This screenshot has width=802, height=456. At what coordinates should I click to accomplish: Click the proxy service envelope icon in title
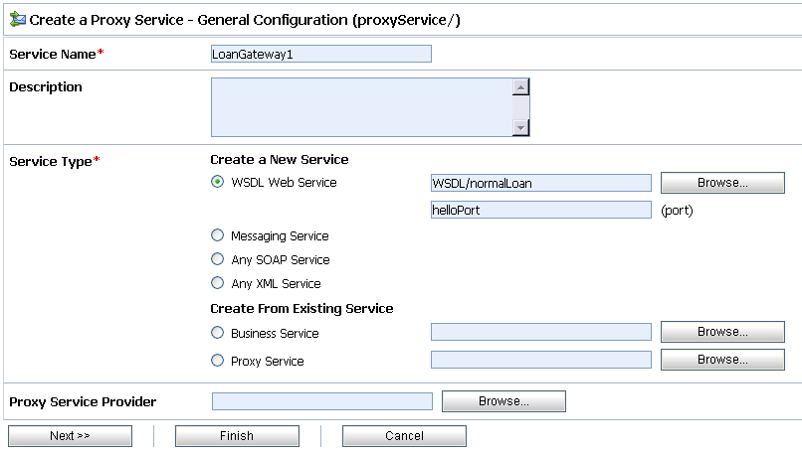point(17,20)
